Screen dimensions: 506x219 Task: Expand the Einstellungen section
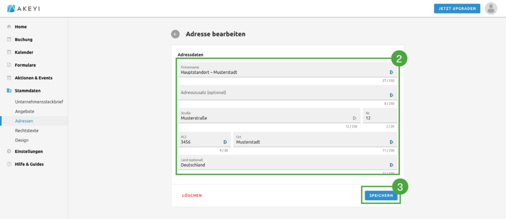pyautogui.click(x=29, y=151)
